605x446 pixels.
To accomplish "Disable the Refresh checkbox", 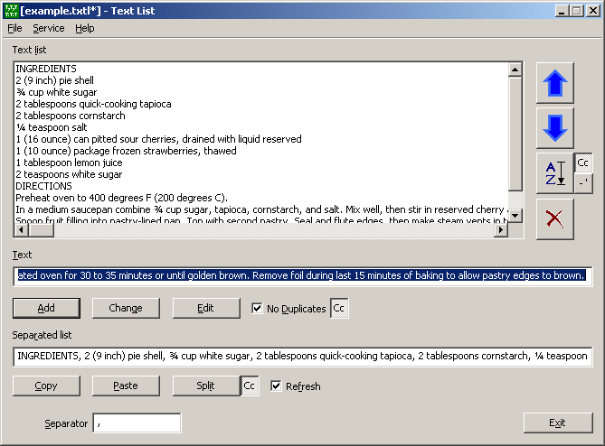I will pos(277,386).
